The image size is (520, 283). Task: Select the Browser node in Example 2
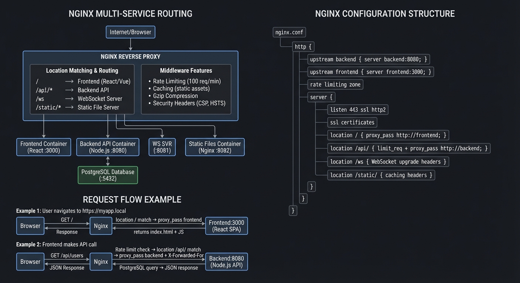pos(30,262)
